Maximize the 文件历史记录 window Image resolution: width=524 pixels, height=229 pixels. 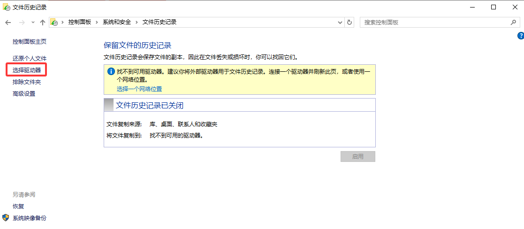point(493,8)
